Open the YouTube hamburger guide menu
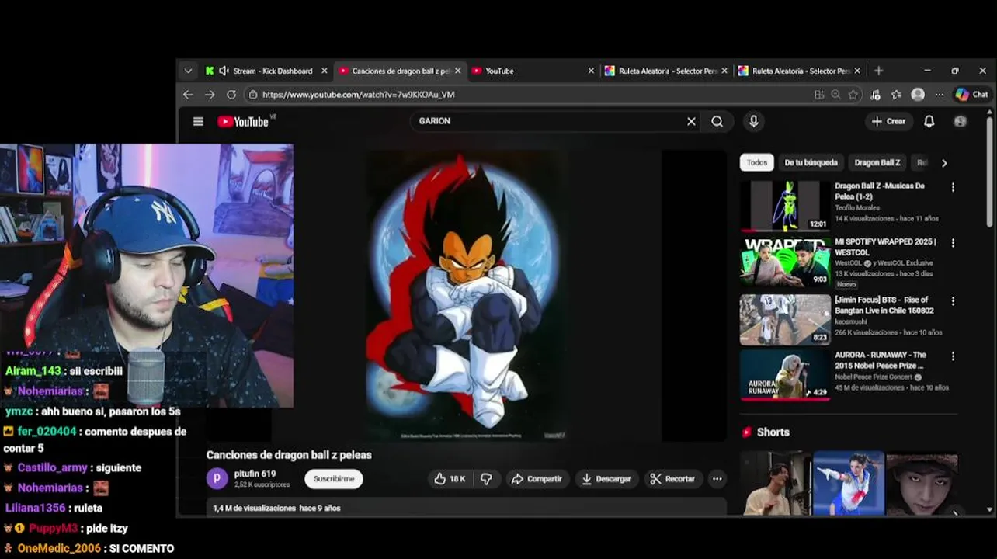 click(x=198, y=121)
